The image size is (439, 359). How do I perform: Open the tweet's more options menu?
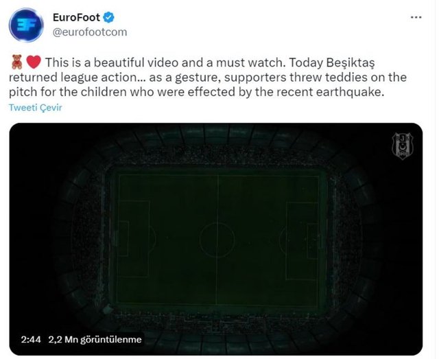pyautogui.click(x=417, y=19)
